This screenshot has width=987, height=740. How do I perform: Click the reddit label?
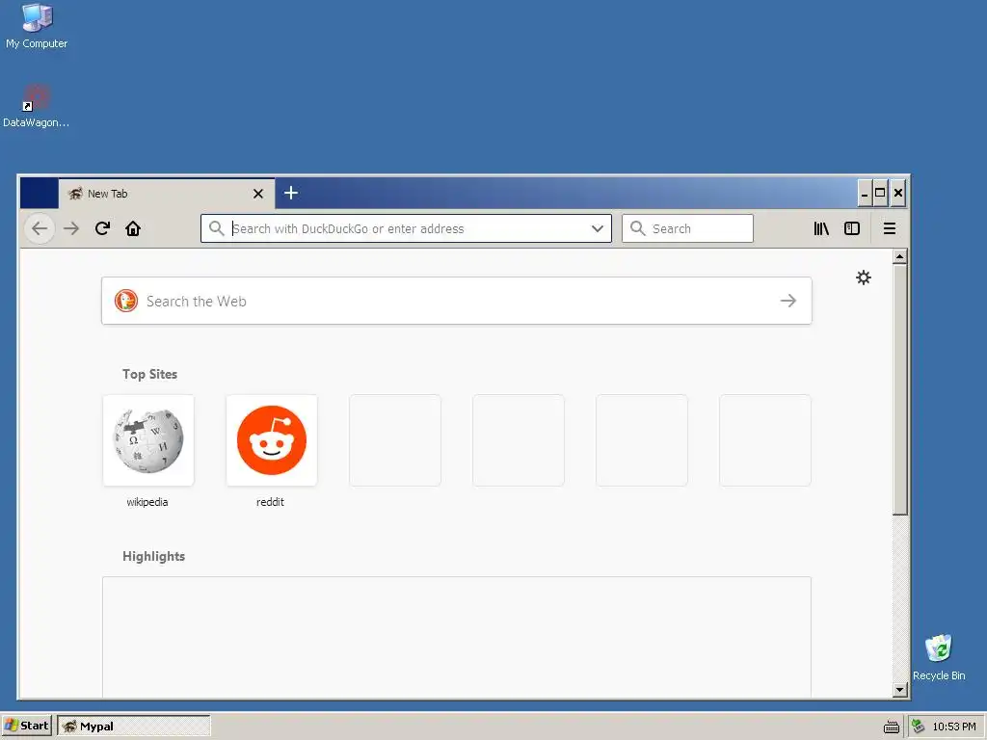click(270, 502)
